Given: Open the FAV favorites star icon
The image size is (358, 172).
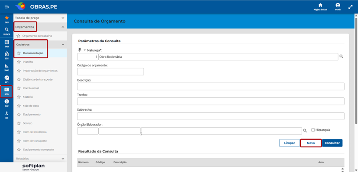Looking at the screenshot, I should pos(6,18).
